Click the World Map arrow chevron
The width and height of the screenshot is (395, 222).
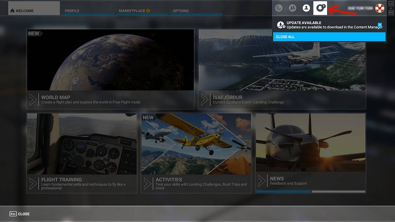click(33, 99)
